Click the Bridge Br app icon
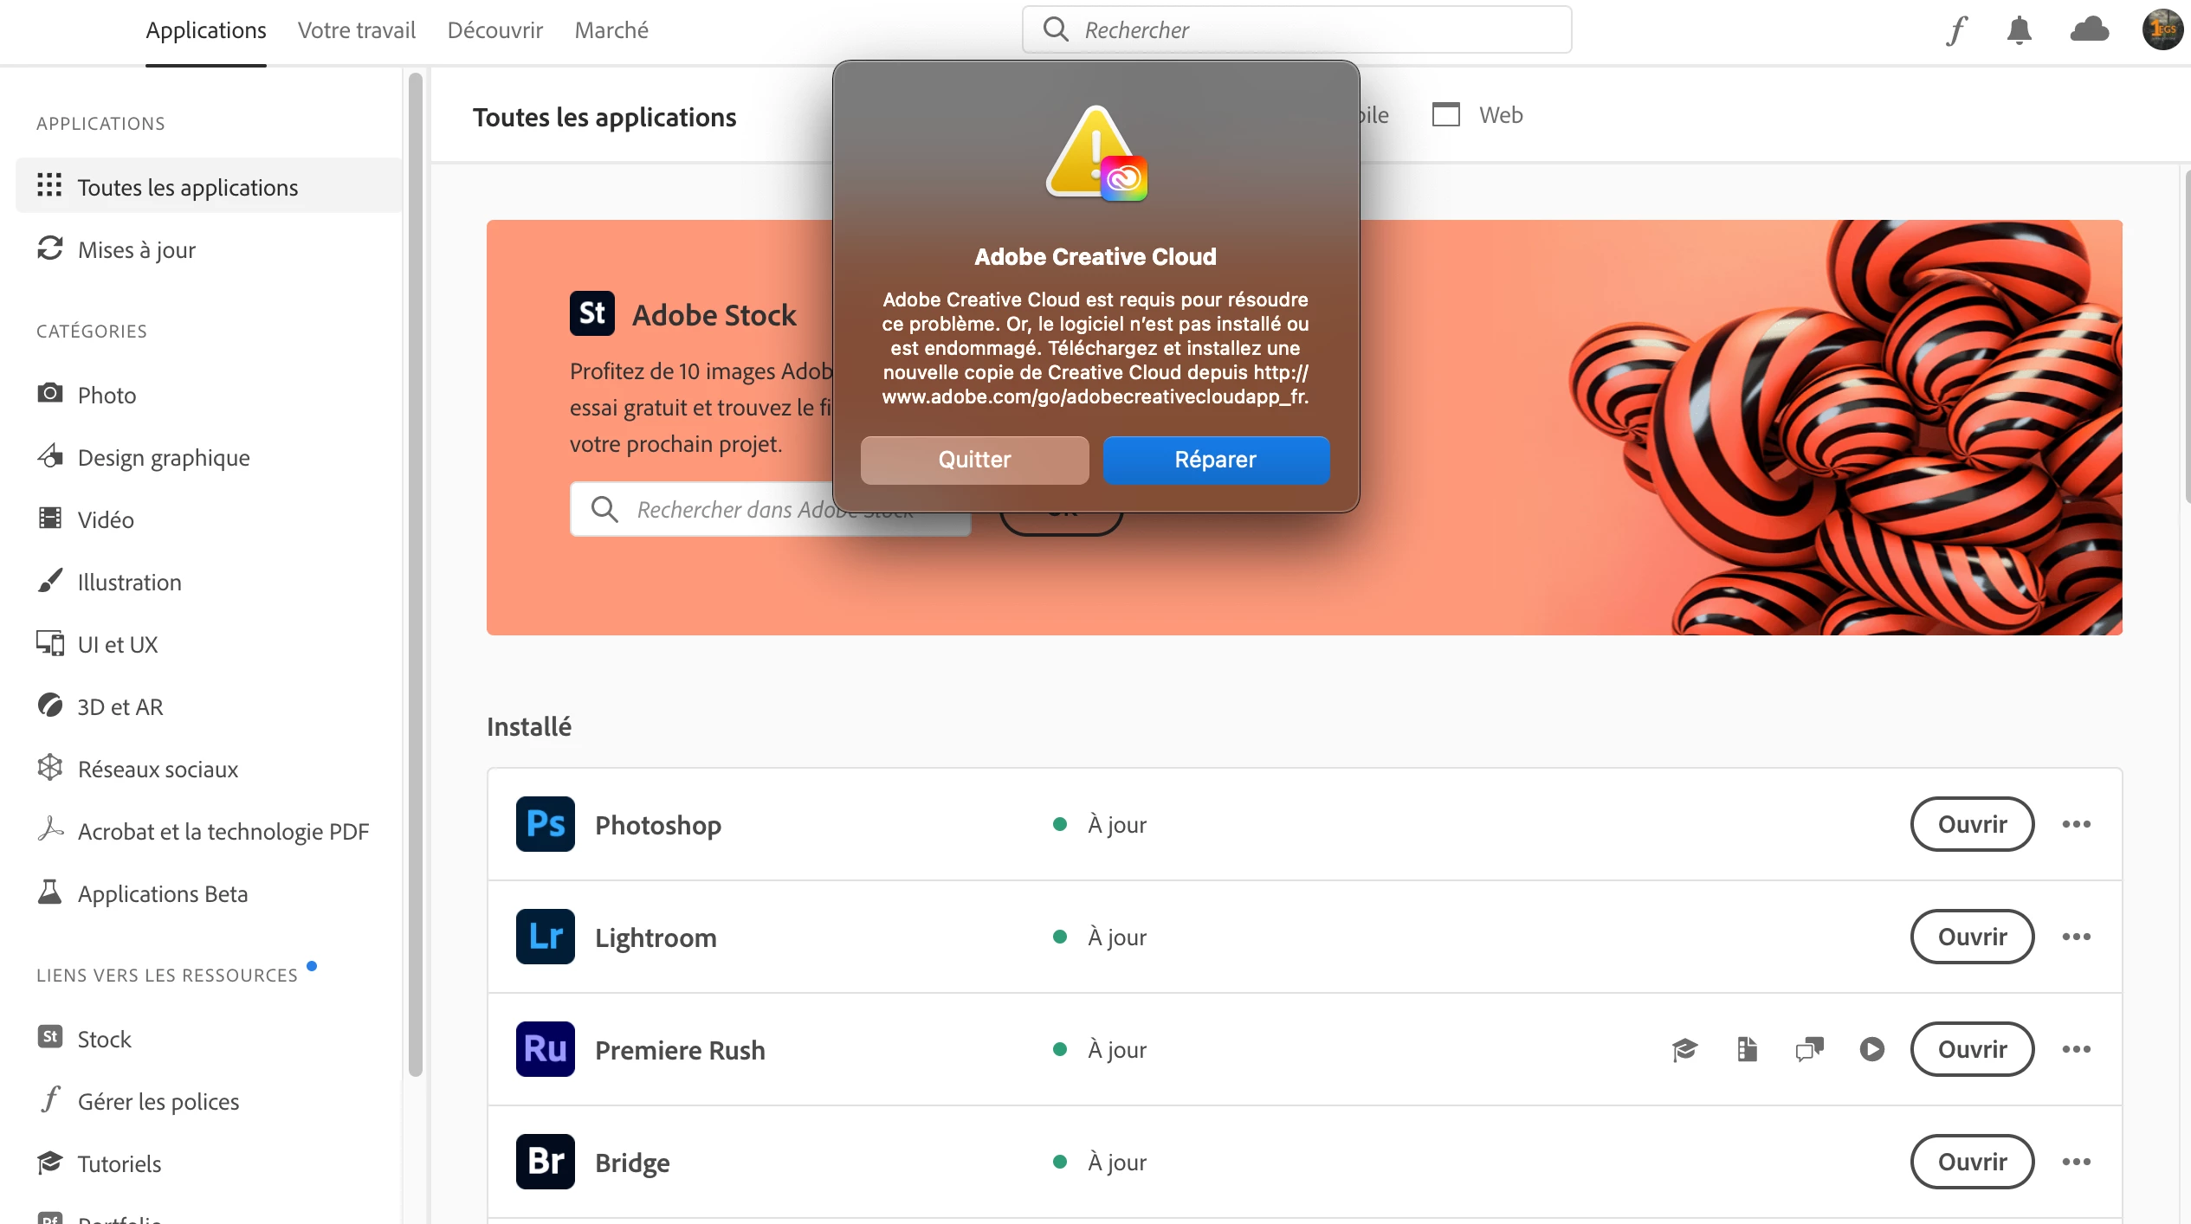 (545, 1162)
